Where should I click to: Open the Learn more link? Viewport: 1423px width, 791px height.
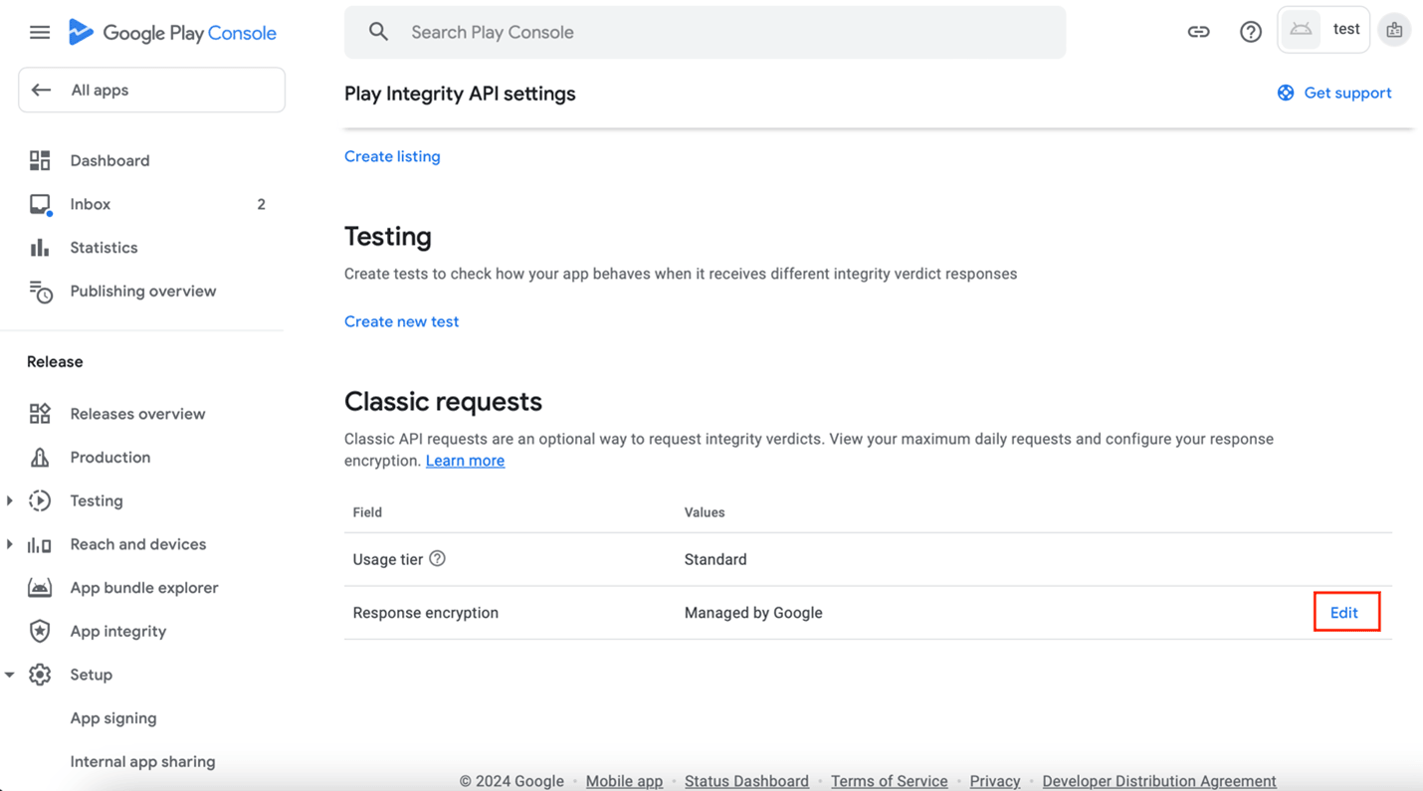[465, 461]
